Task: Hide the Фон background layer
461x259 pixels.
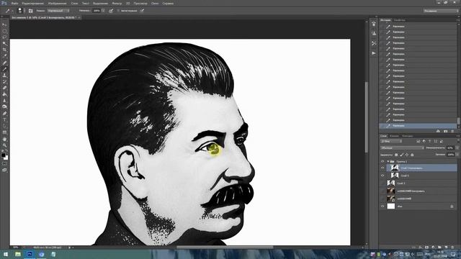Action: pos(382,206)
